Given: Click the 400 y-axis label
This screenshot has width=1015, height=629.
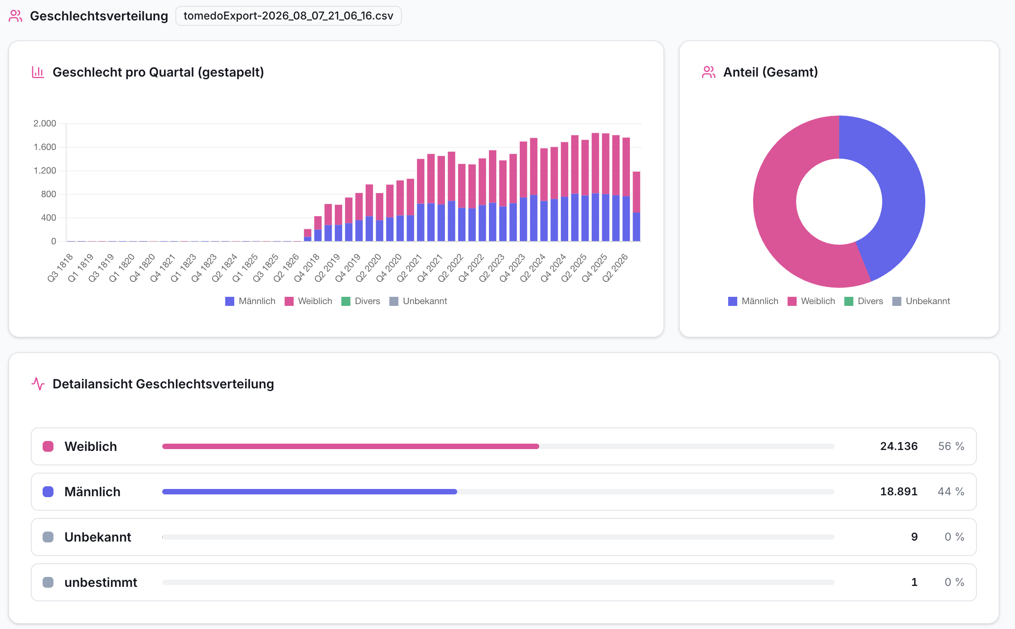Looking at the screenshot, I should click(48, 218).
